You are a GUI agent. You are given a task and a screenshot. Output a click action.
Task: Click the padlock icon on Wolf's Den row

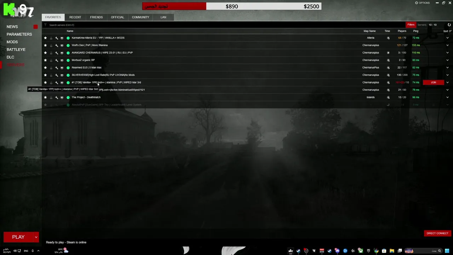point(51,45)
